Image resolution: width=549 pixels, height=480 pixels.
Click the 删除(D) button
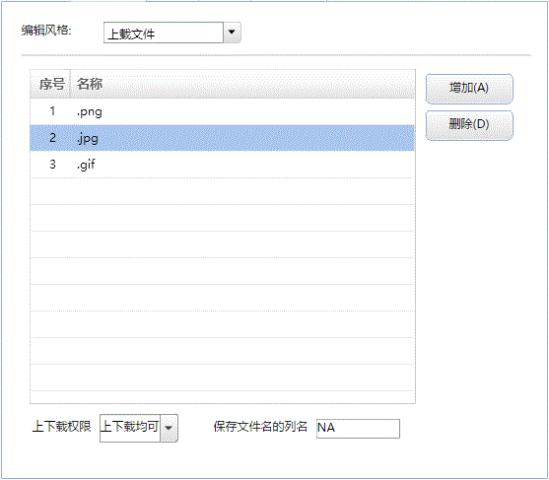469,125
